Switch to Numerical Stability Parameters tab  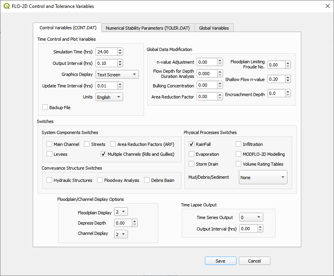(148, 28)
